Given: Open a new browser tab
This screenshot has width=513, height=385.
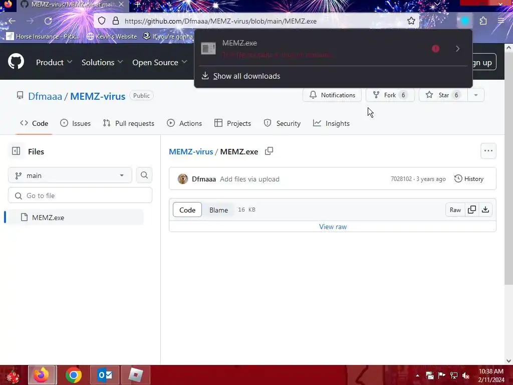Looking at the screenshot, I should 137,5.
